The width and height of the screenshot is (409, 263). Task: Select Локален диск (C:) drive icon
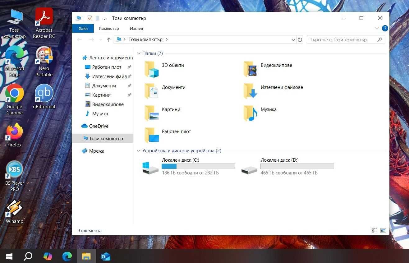pos(150,168)
